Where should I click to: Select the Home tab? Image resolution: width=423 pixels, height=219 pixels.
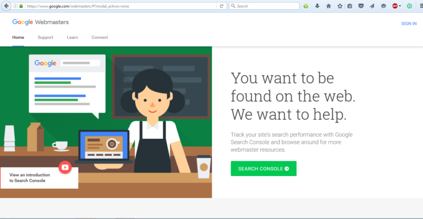18,37
